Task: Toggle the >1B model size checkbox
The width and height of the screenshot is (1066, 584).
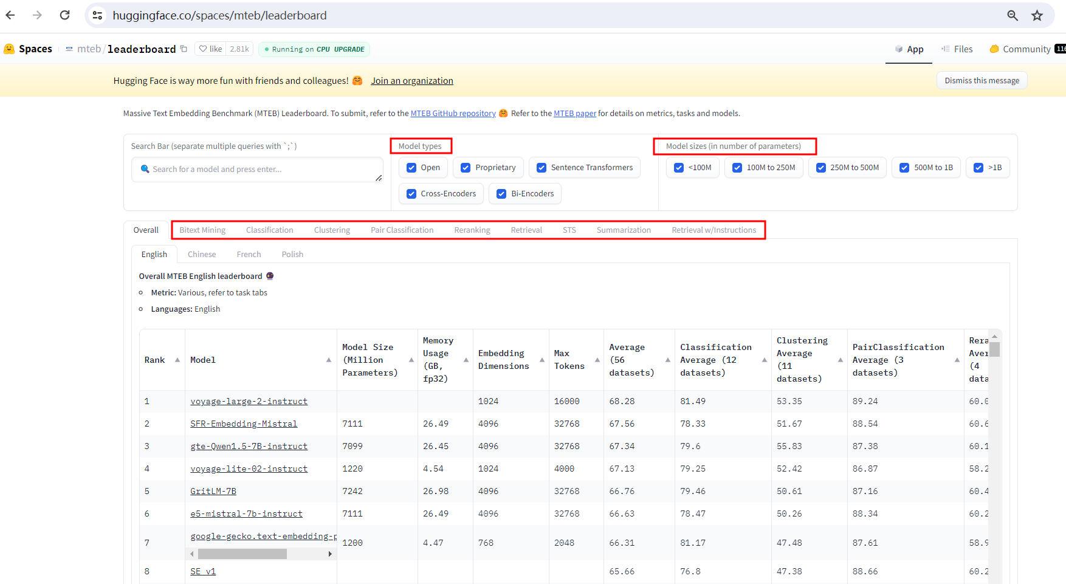Action: (978, 168)
